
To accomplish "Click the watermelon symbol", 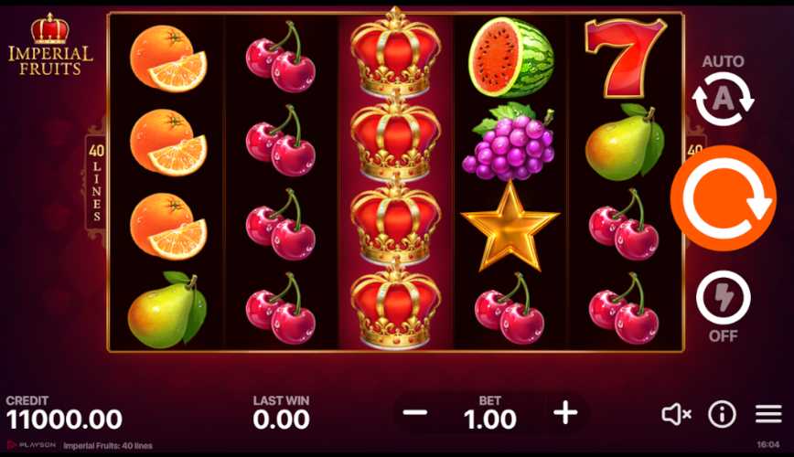I will point(510,58).
